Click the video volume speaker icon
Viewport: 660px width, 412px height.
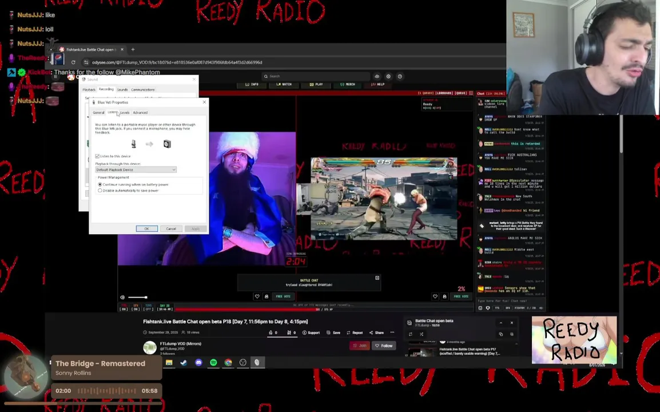(x=122, y=298)
